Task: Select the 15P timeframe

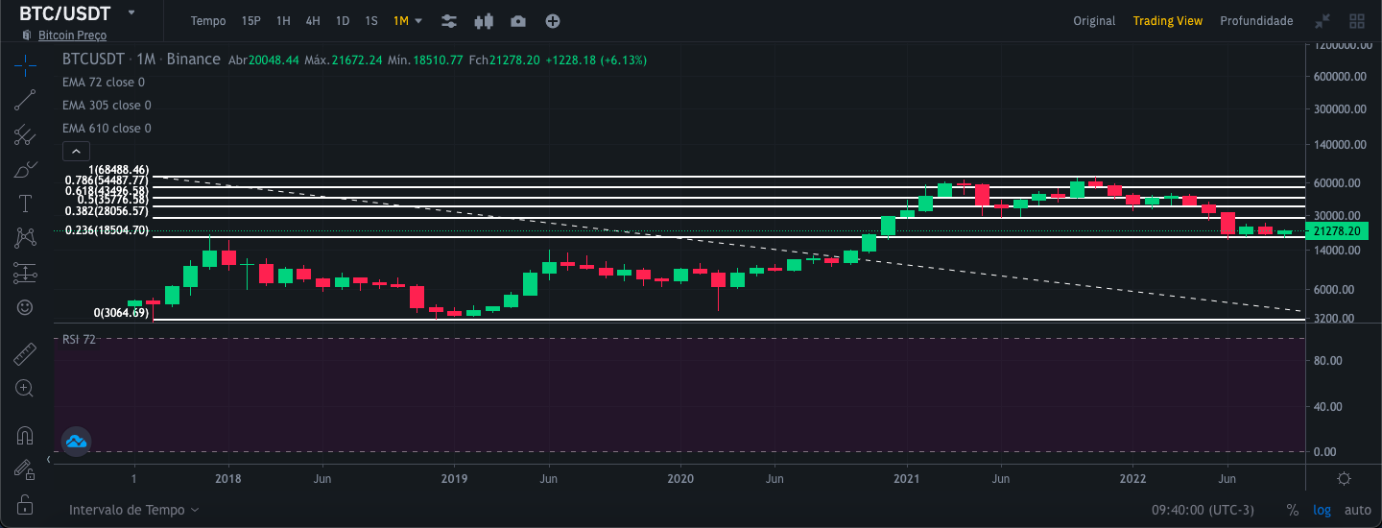Action: coord(251,21)
